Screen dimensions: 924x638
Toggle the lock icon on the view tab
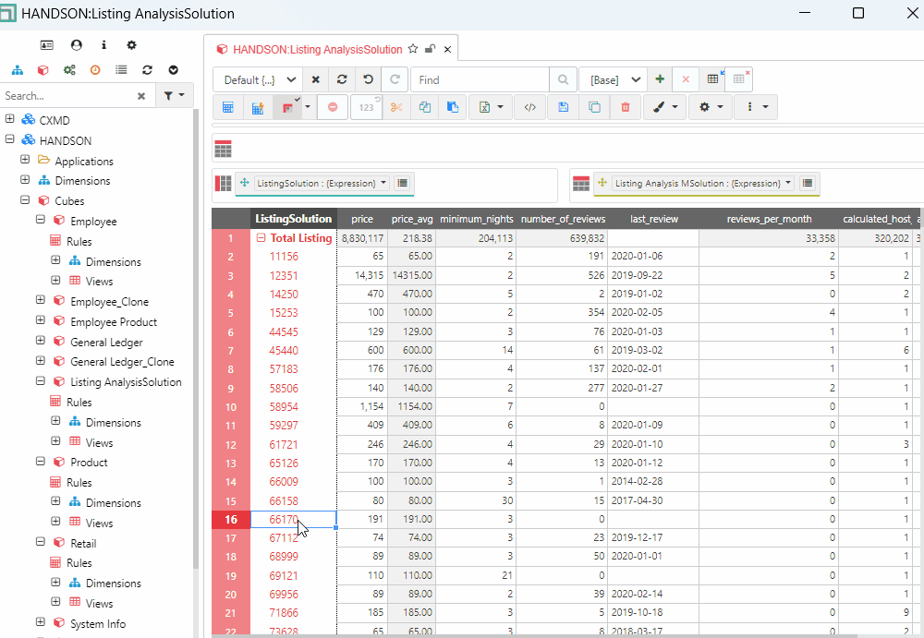click(431, 50)
